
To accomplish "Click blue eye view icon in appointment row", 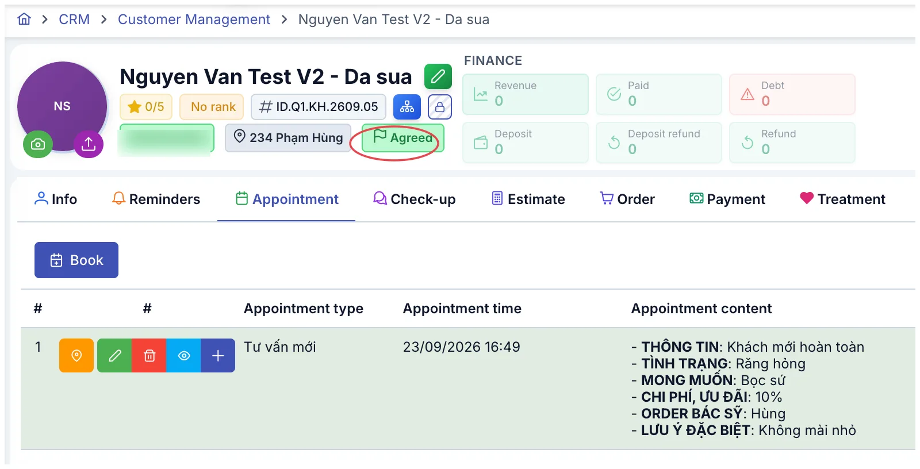I will coord(183,356).
